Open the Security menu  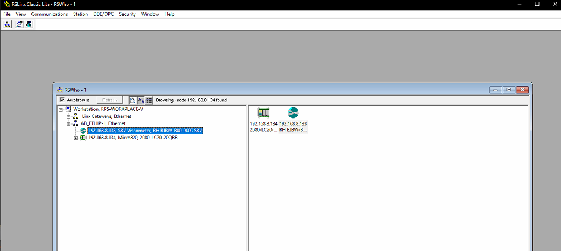tap(127, 14)
